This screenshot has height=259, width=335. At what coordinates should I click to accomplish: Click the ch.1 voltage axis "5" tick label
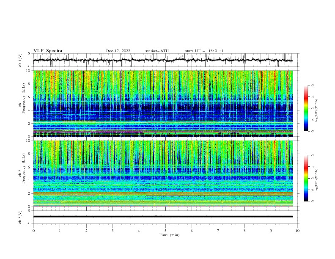29,54
